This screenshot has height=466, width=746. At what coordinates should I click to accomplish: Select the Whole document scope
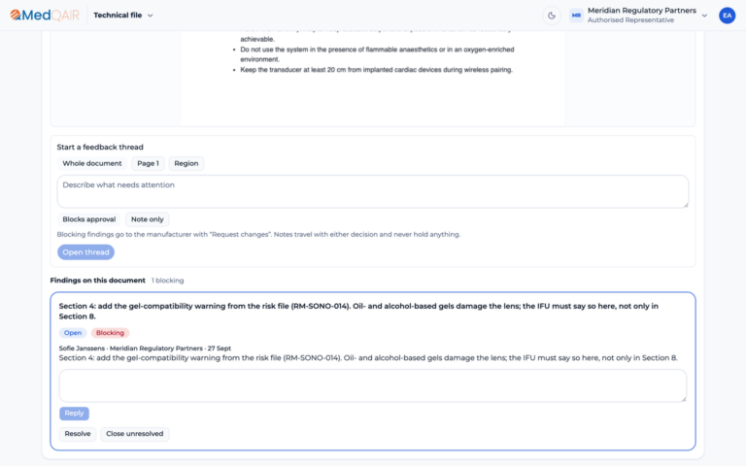coord(92,163)
